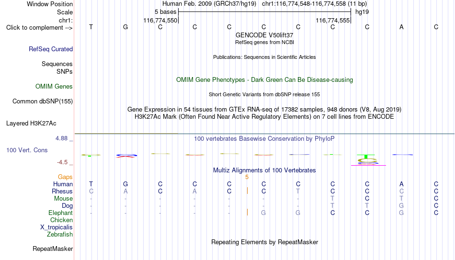Click the T base in the reference sequence

[x=91, y=27]
